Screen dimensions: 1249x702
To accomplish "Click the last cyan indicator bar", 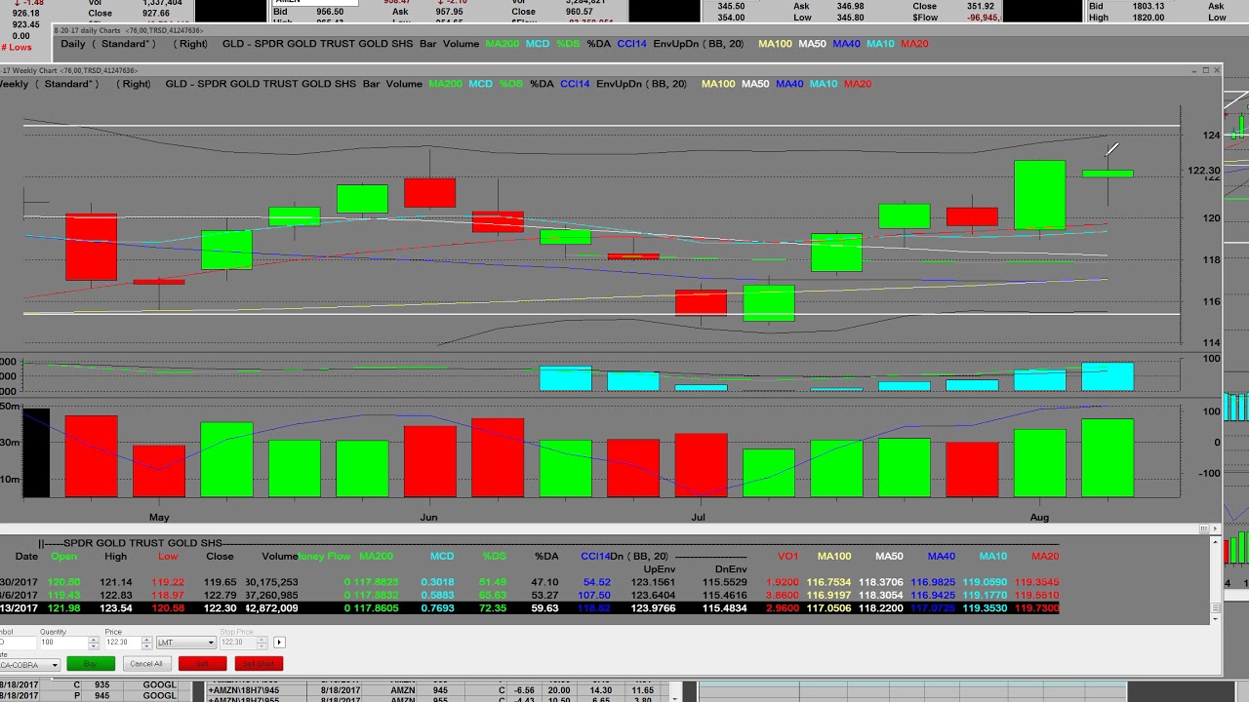I will click(1108, 377).
